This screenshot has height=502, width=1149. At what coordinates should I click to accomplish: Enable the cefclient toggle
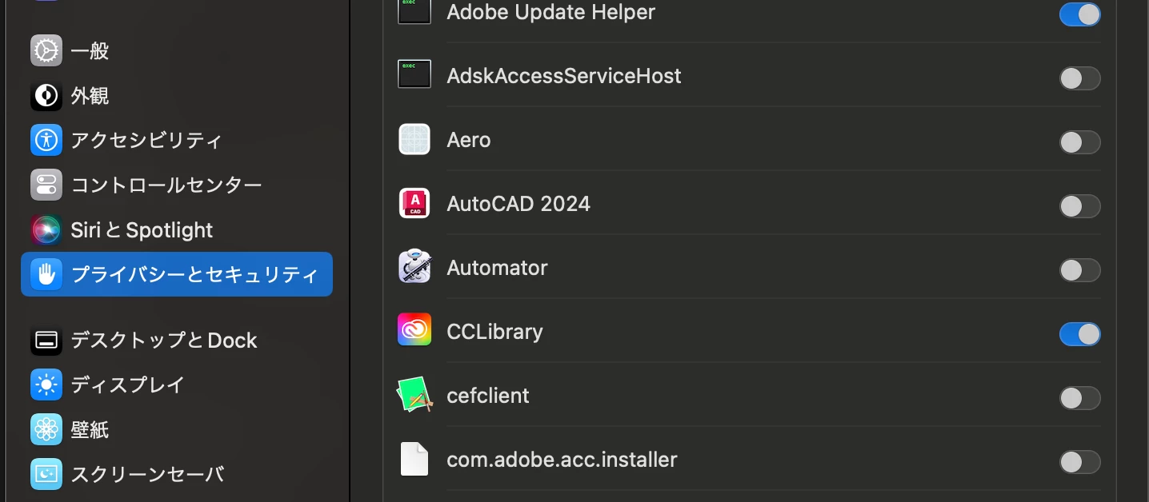(x=1079, y=398)
